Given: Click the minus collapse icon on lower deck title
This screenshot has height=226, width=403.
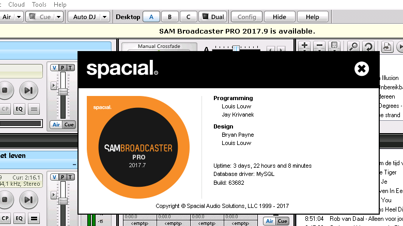Looking at the screenshot, I should [74, 165].
